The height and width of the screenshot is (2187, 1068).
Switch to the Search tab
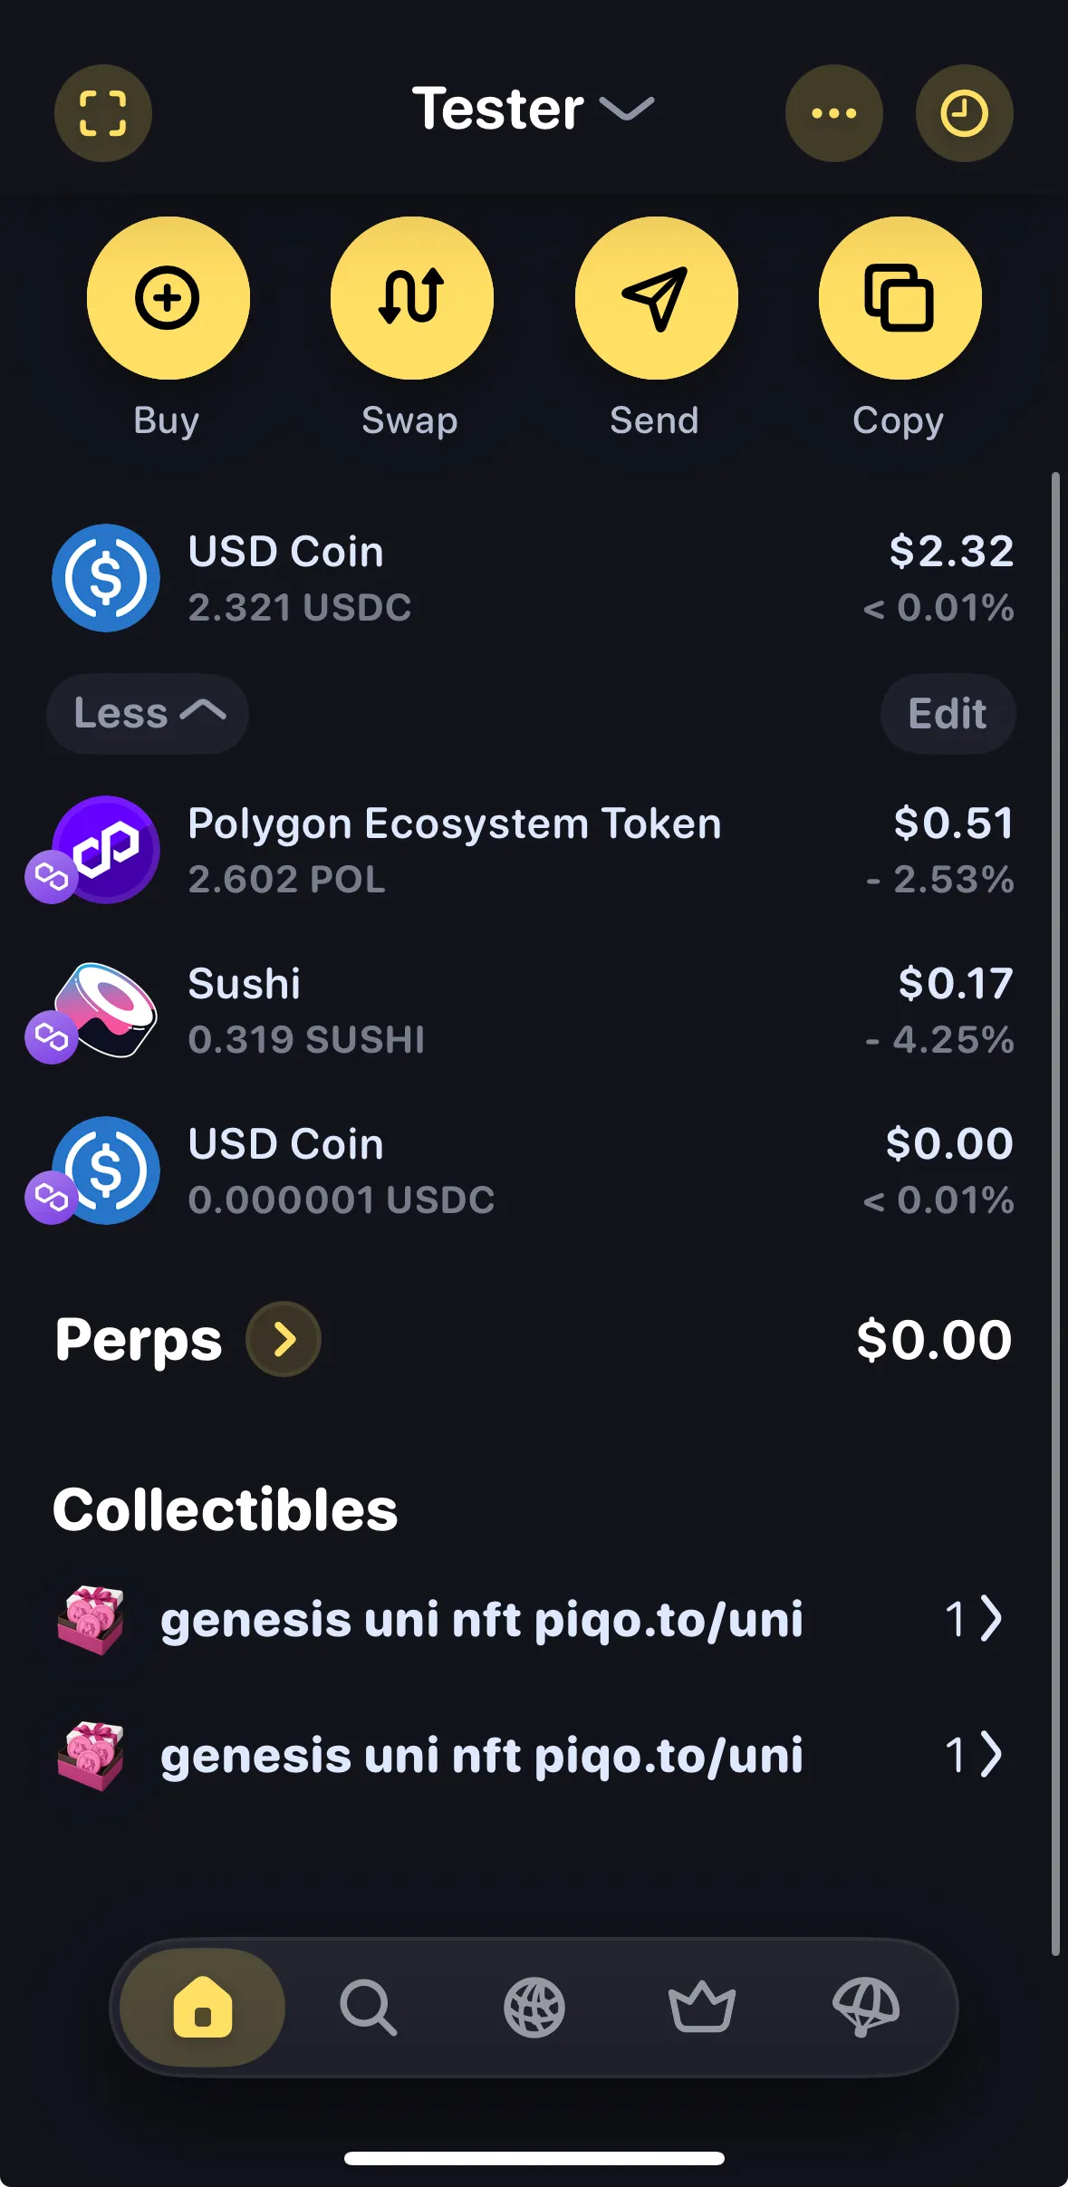pos(368,2007)
